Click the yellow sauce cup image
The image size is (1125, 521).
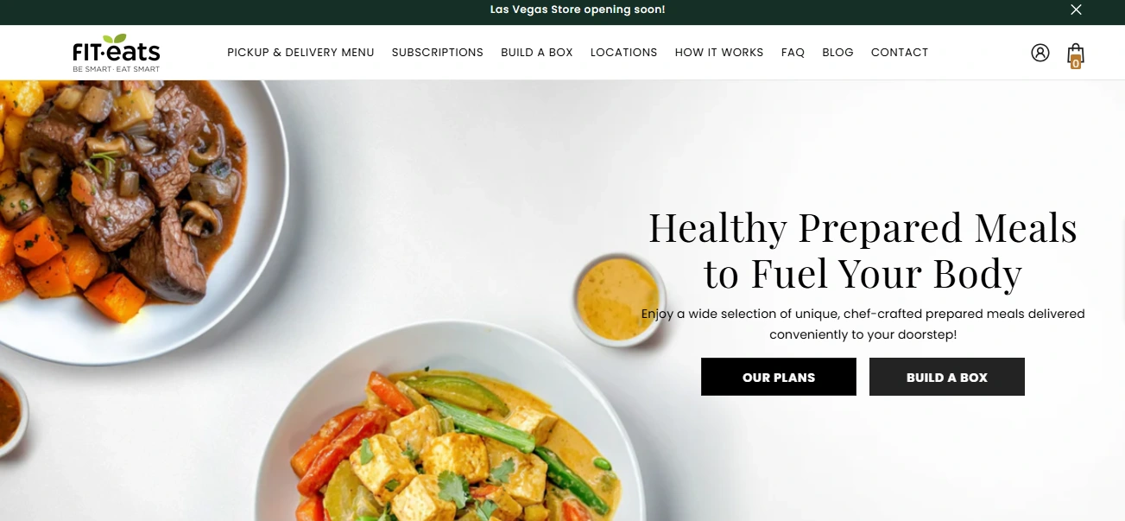tap(617, 299)
